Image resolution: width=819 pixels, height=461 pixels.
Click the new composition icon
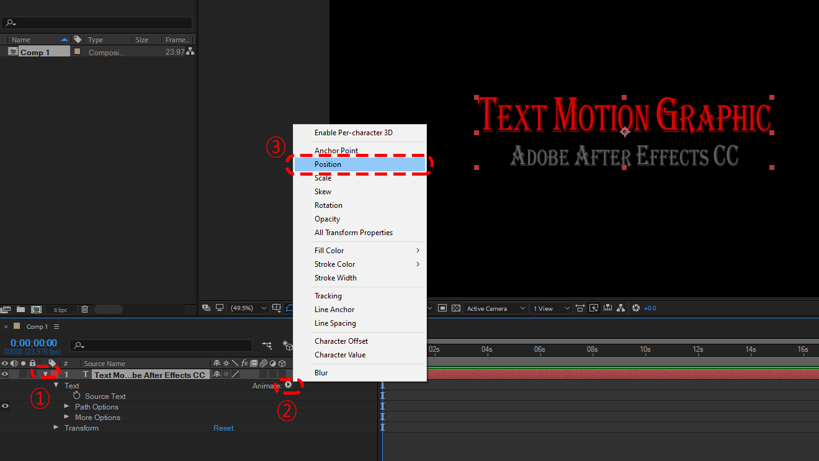(x=36, y=309)
